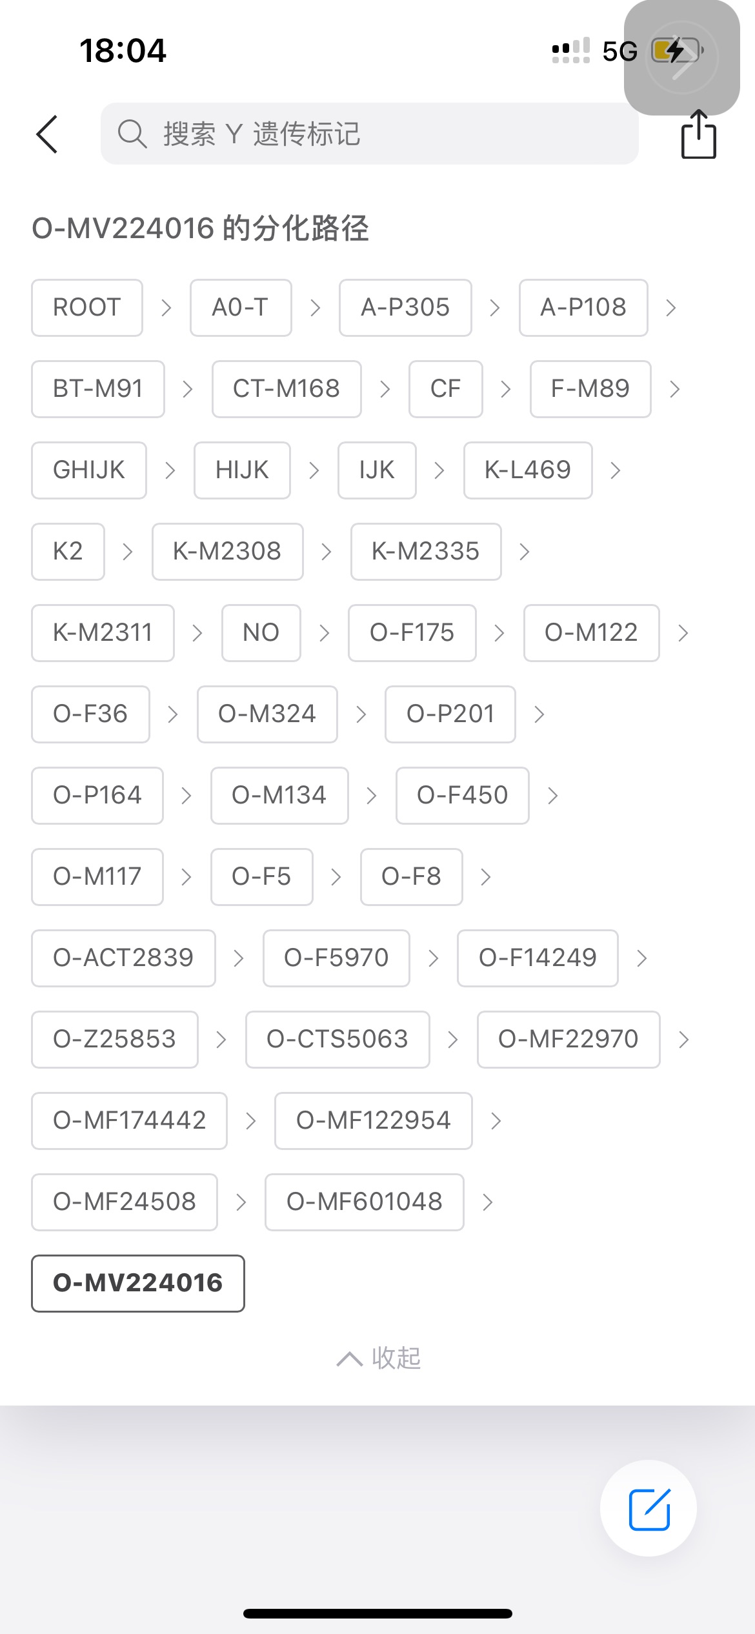This screenshot has height=1634, width=755.
Task: Tap the O-MF601048 node
Action: [x=364, y=1202]
